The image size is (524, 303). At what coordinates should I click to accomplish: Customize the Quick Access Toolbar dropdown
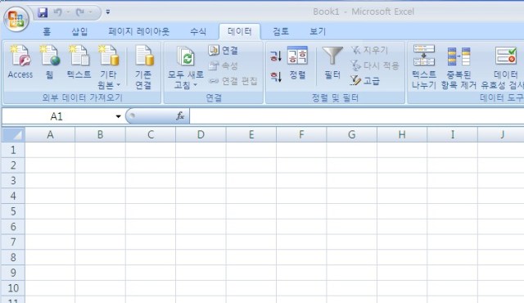coord(108,12)
